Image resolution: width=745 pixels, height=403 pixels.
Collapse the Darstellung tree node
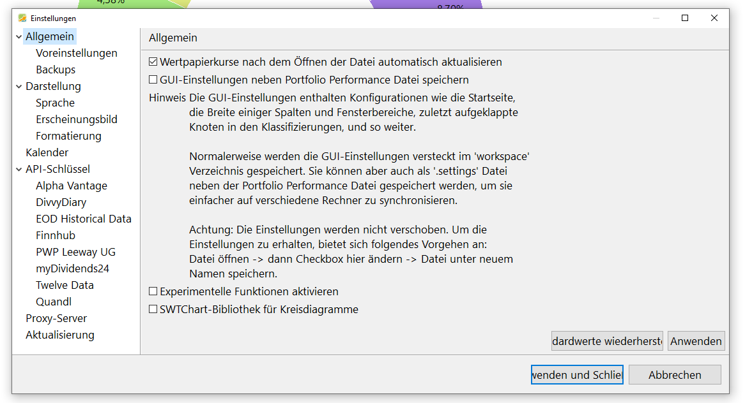point(19,86)
